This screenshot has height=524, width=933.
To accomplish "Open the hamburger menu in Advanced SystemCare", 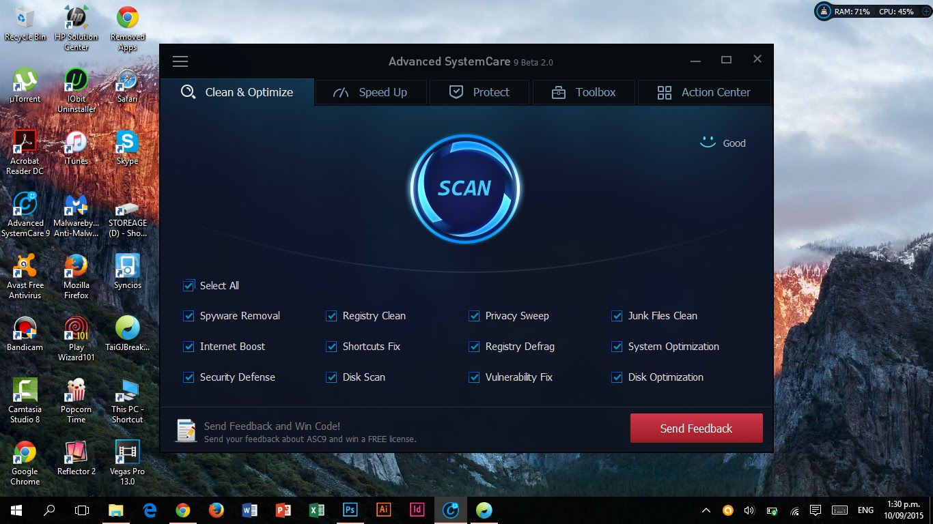I will 180,61.
